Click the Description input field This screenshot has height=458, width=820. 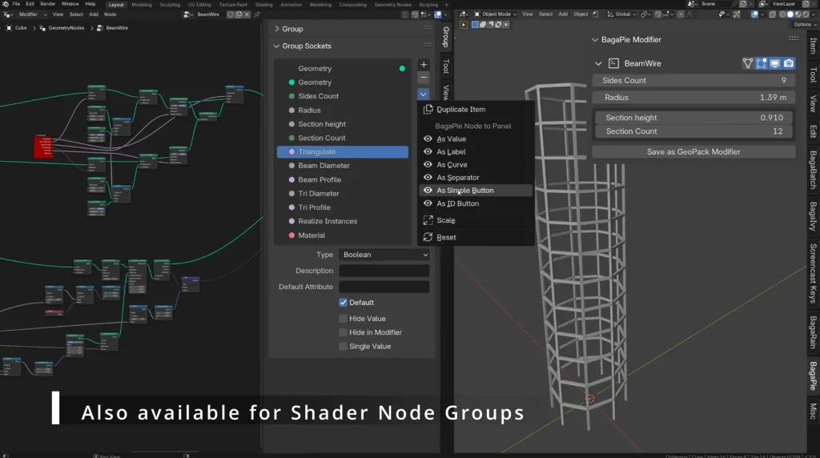tap(384, 271)
